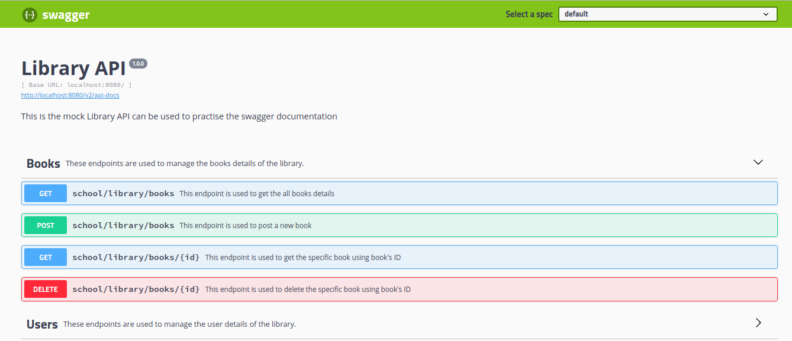The height and width of the screenshot is (341, 792).
Task: Collapse the Books section chevron
Action: click(758, 162)
